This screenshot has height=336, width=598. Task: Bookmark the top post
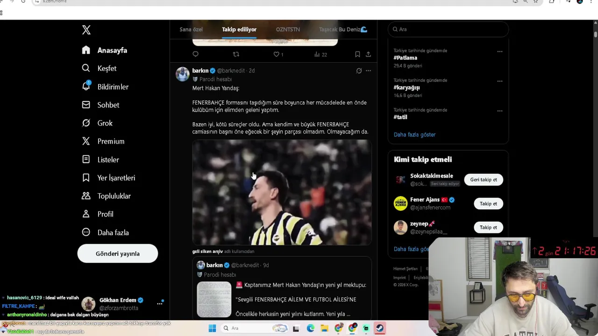coord(357,54)
